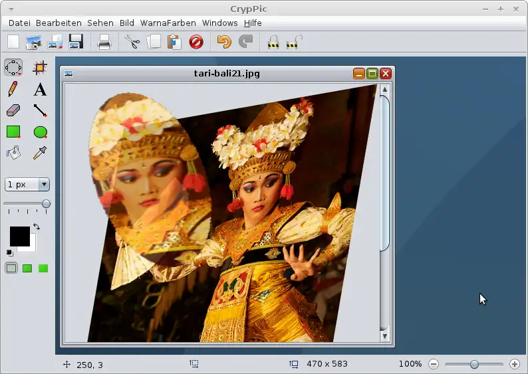Click the cursor position crosshair icon

[66, 364]
